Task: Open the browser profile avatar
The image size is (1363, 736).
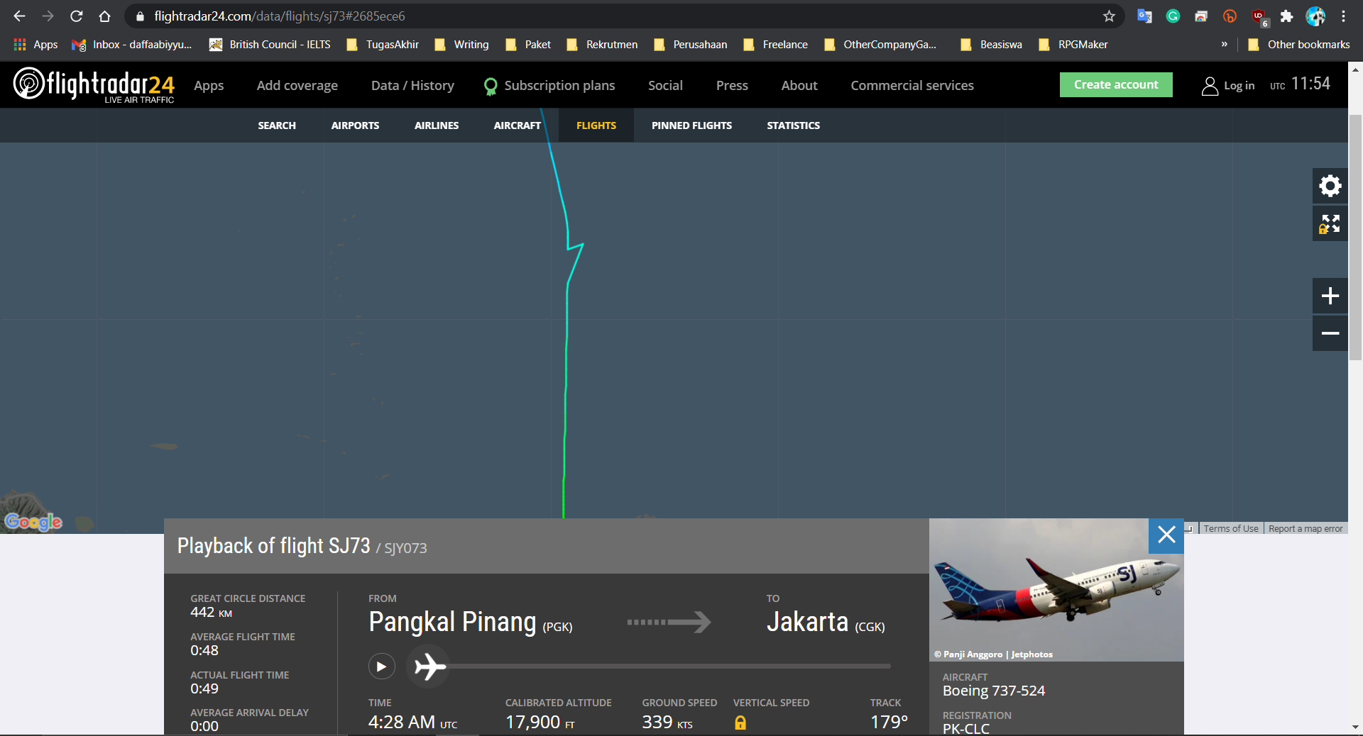Action: point(1315,16)
